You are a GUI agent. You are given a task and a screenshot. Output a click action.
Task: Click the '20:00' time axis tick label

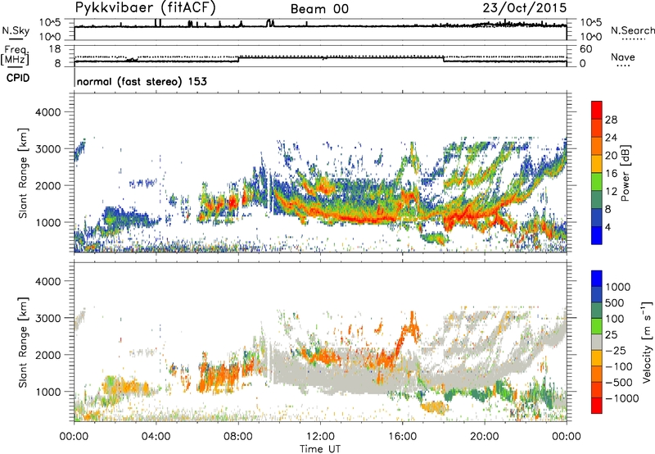[x=484, y=437]
